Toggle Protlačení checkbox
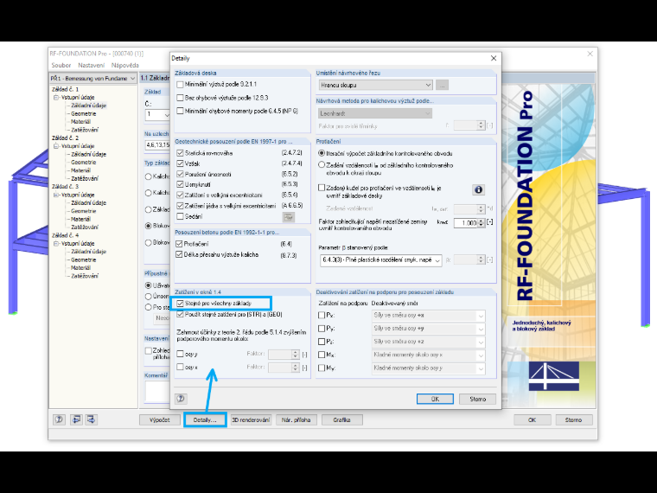The width and height of the screenshot is (657, 493). coord(179,244)
